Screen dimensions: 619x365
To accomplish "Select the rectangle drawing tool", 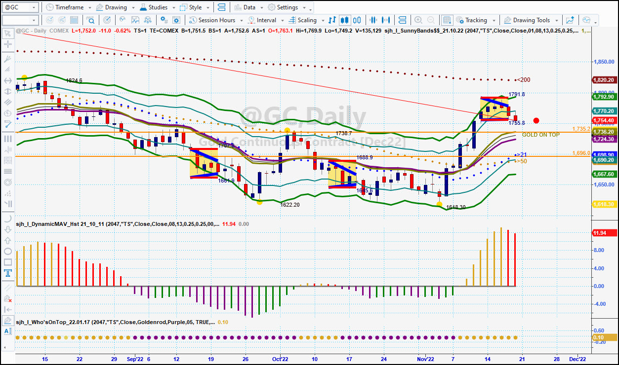I will click(x=8, y=262).
